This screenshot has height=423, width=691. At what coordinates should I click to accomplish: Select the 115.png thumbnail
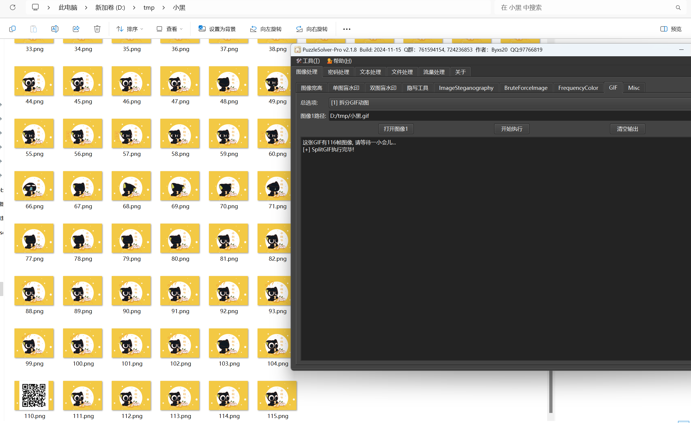pyautogui.click(x=277, y=395)
